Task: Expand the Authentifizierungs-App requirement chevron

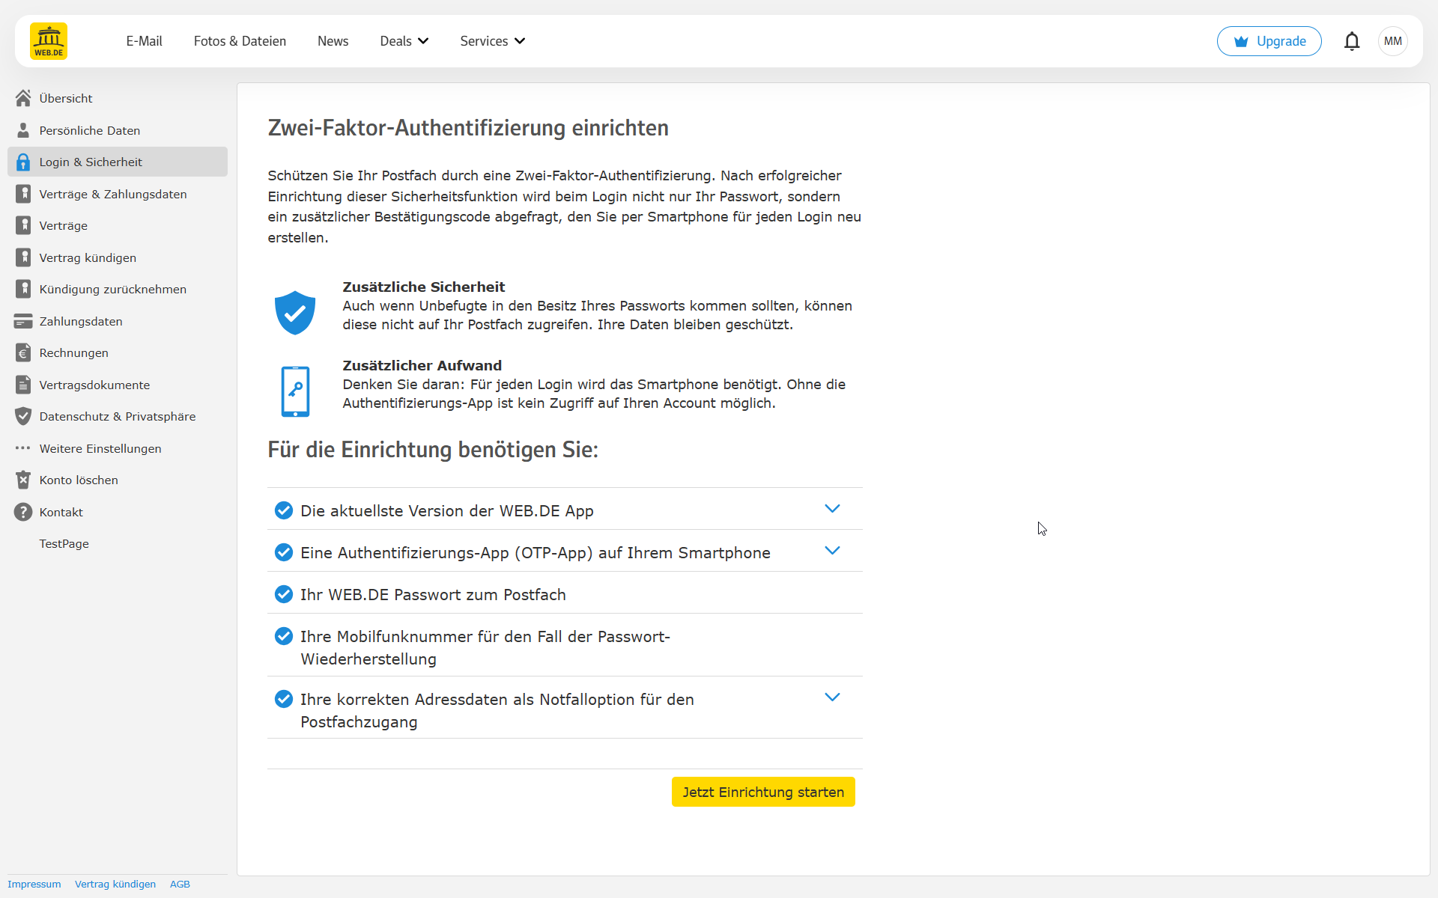Action: tap(832, 551)
